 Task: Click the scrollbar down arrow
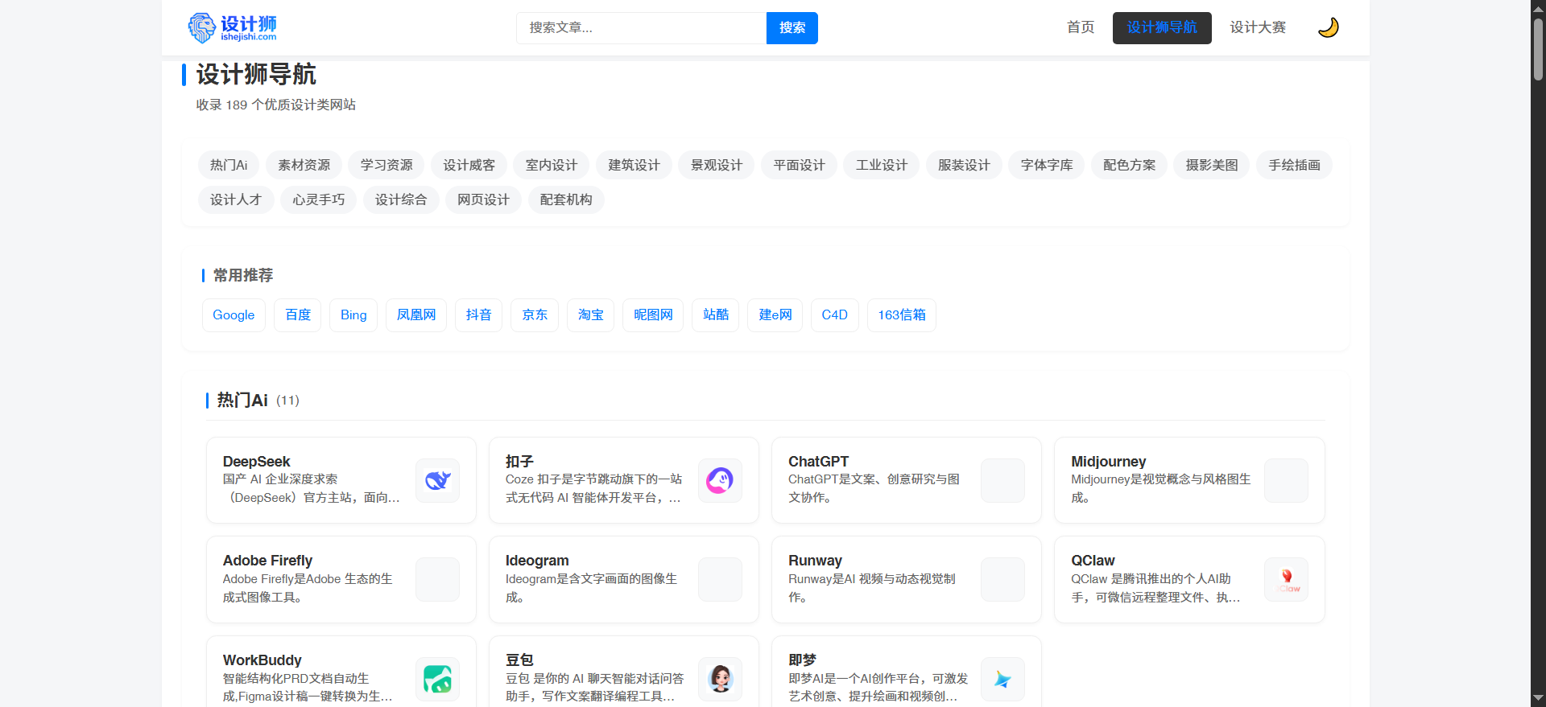click(x=1538, y=699)
